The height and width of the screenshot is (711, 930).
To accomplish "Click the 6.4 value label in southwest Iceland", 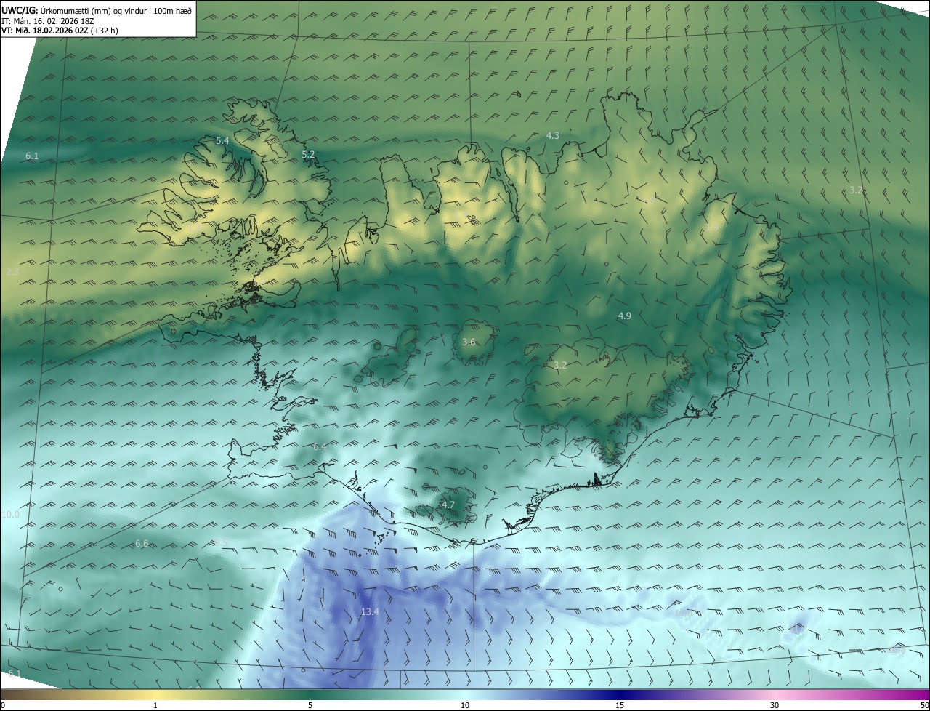I will click(320, 446).
